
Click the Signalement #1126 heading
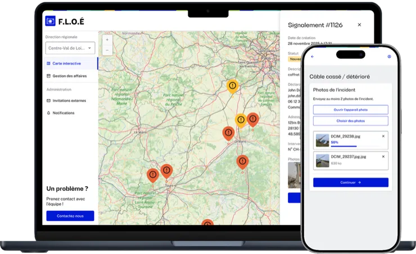click(x=315, y=25)
